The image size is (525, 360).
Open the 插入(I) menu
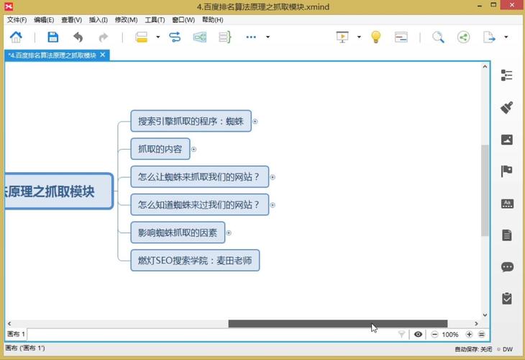point(99,20)
